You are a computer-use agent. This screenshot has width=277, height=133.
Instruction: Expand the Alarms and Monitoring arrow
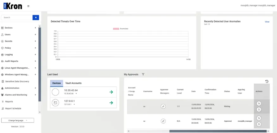(35, 95)
